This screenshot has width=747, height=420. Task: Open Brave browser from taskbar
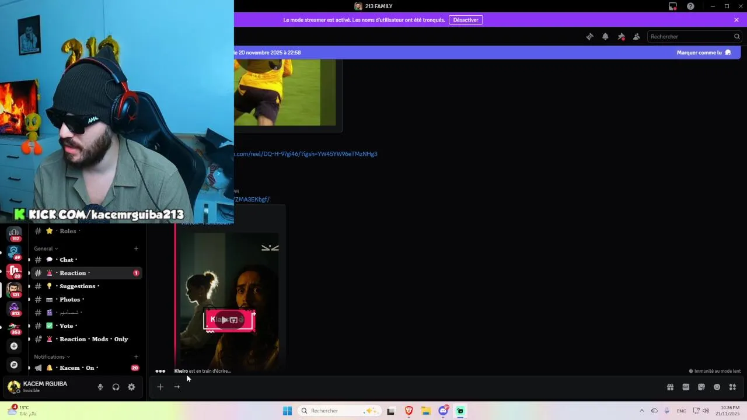(409, 411)
